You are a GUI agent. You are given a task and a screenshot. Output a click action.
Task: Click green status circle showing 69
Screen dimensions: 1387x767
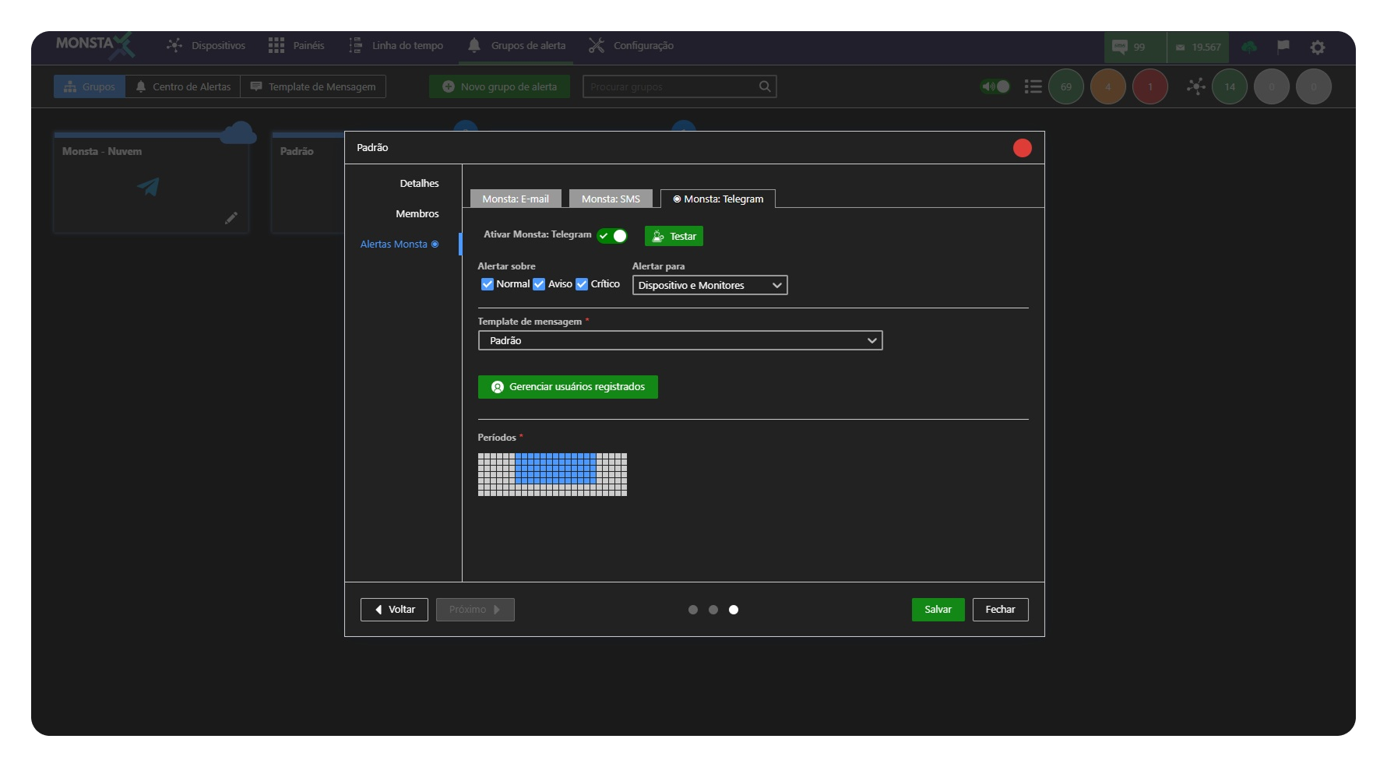(1066, 86)
